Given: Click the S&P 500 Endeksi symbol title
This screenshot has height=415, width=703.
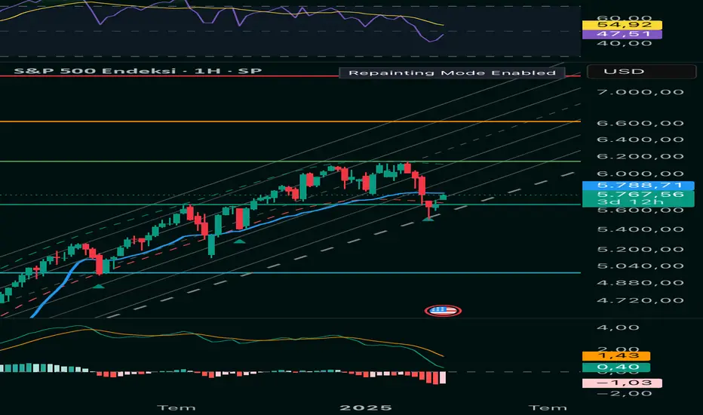Looking at the screenshot, I should (137, 71).
